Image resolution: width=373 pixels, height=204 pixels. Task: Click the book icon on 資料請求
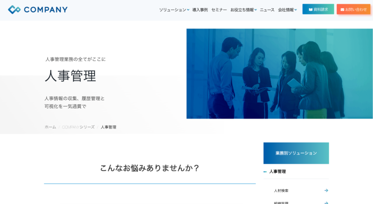311,9
